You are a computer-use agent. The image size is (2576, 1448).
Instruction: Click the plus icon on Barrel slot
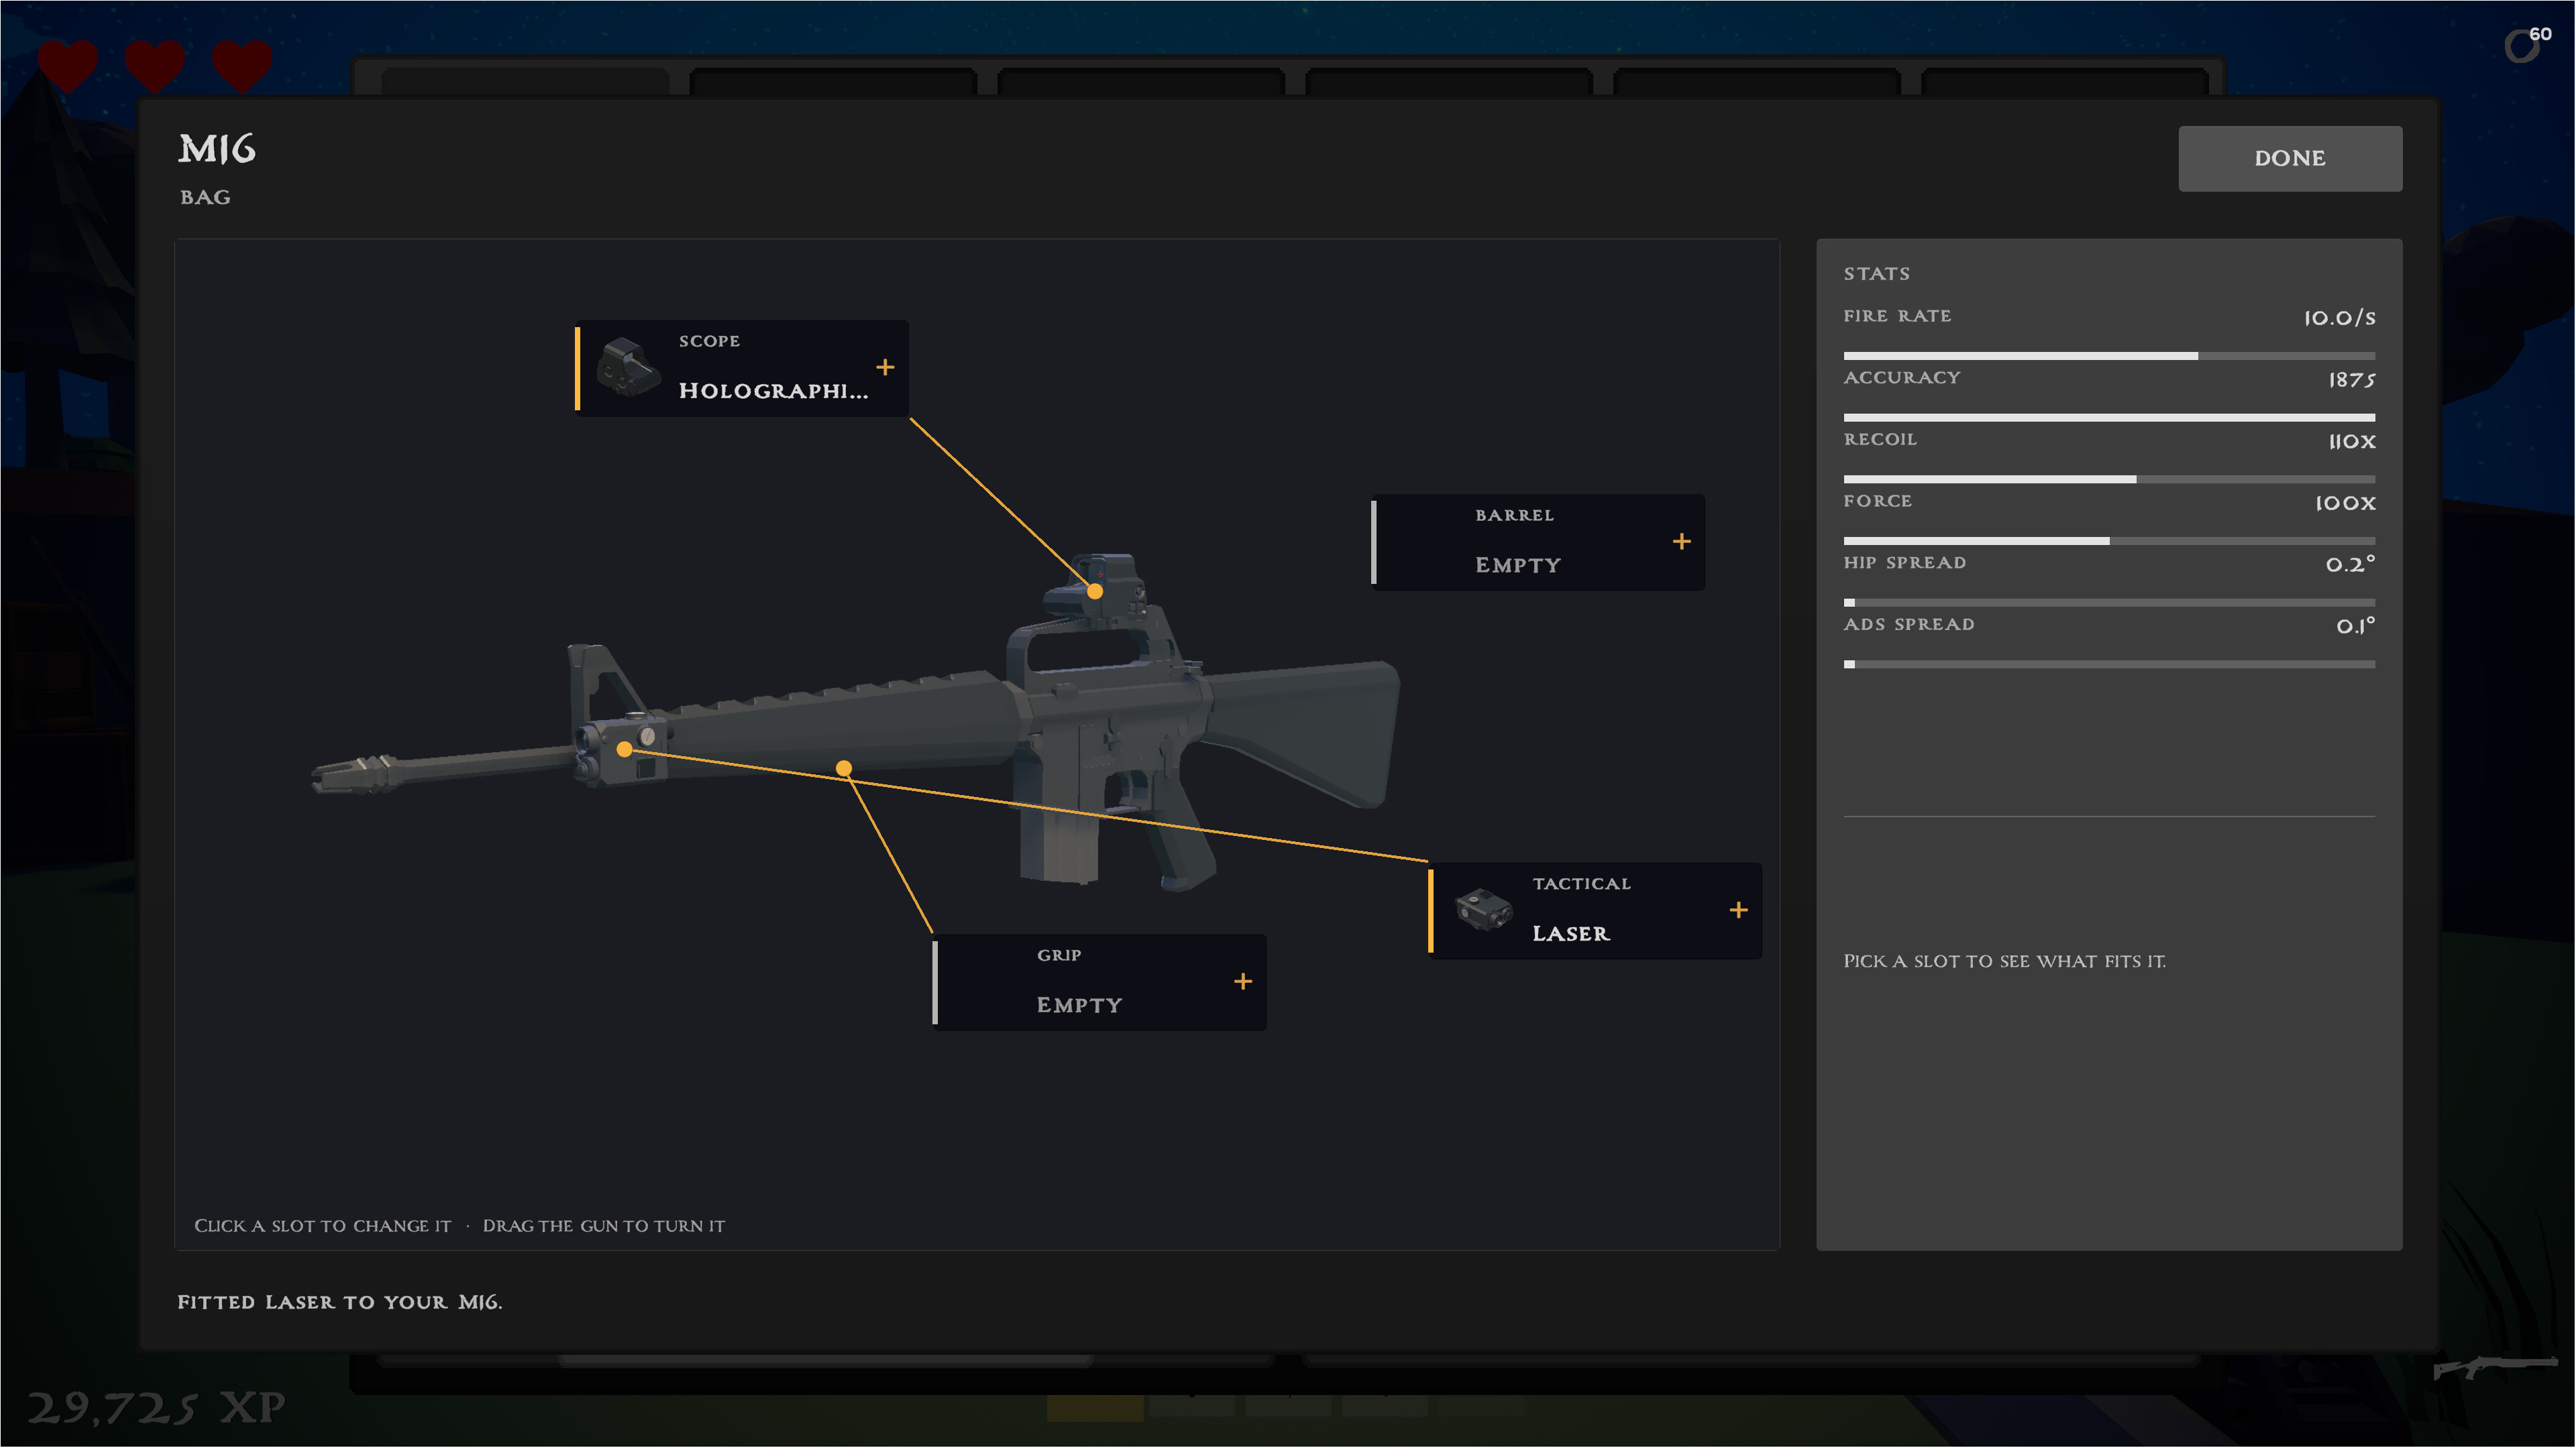1682,542
